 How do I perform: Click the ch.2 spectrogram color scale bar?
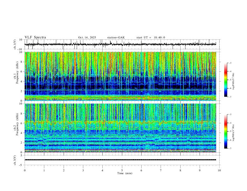click(226, 131)
